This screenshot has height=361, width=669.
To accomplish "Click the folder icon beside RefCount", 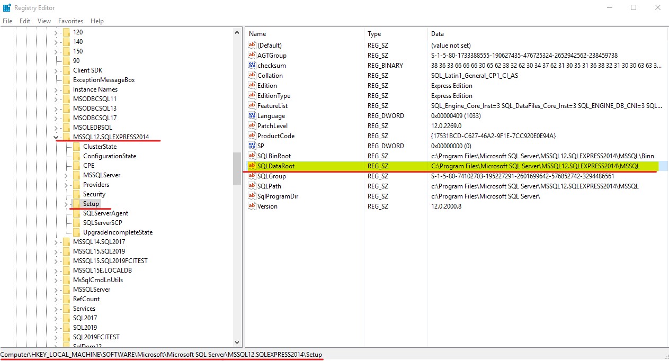I will click(66, 299).
